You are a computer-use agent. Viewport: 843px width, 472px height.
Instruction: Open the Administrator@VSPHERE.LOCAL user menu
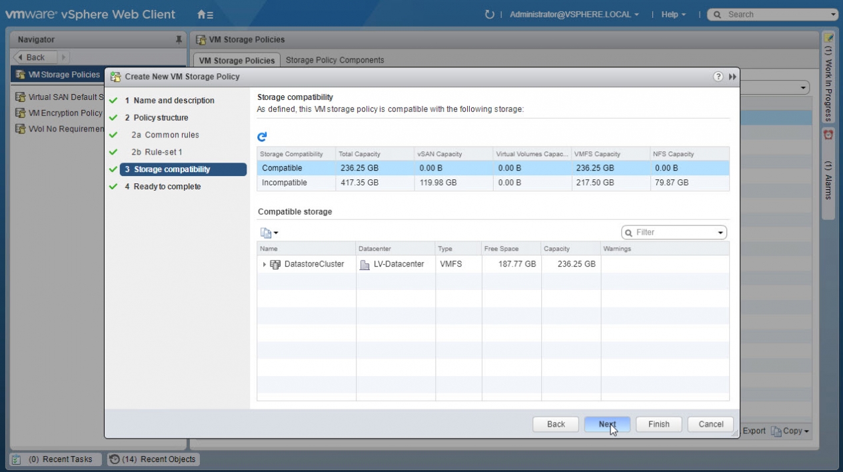574,14
